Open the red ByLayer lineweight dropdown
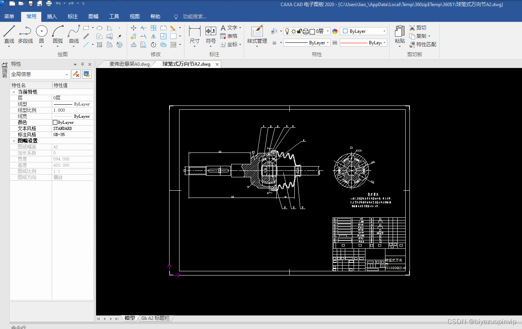The width and height of the screenshot is (522, 329). coord(364,43)
